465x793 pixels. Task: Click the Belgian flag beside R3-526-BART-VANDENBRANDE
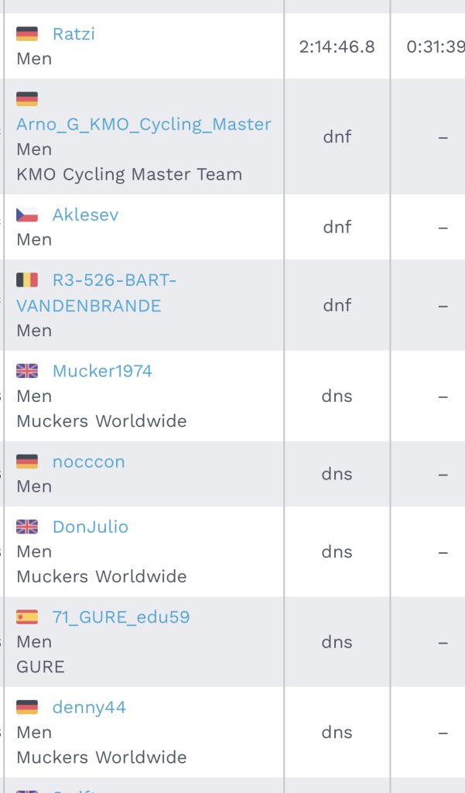(27, 280)
